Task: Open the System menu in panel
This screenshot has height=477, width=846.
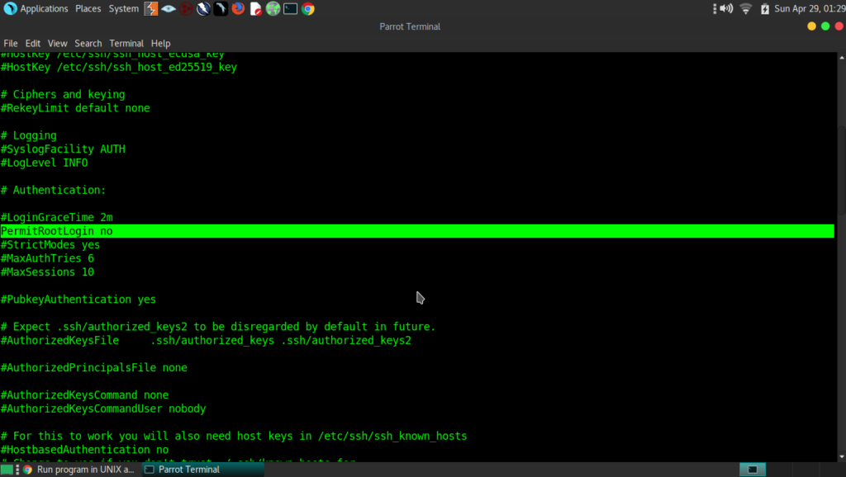Action: pos(124,9)
